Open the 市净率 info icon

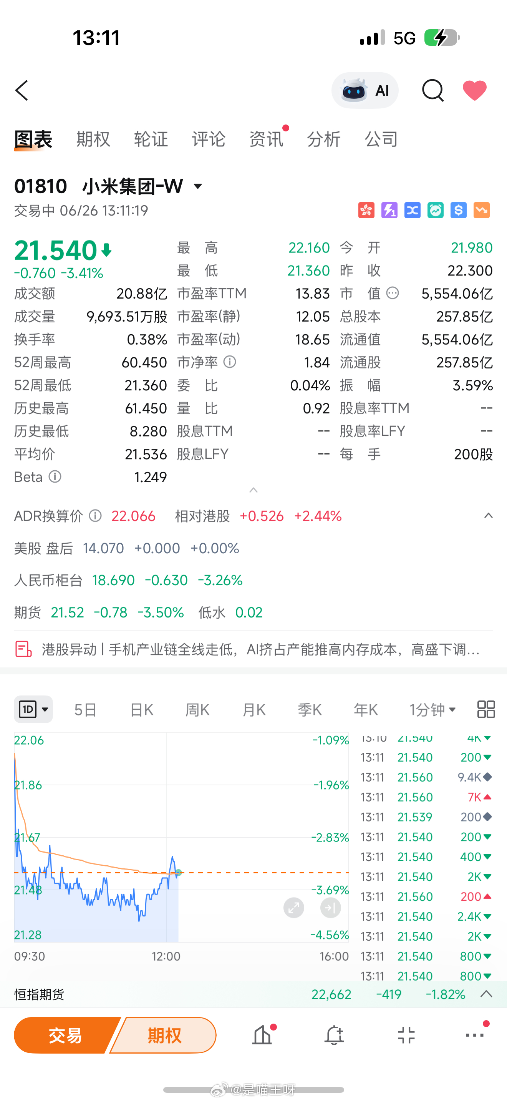coord(230,362)
